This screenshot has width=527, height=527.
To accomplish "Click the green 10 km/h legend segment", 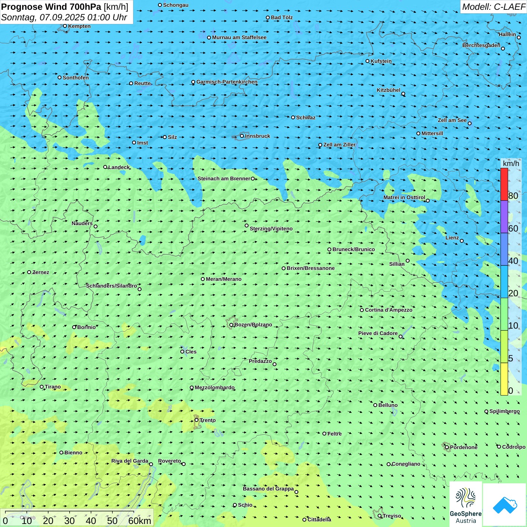I will coord(504,314).
